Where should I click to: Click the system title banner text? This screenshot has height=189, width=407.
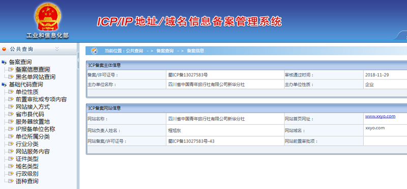tap(189, 21)
